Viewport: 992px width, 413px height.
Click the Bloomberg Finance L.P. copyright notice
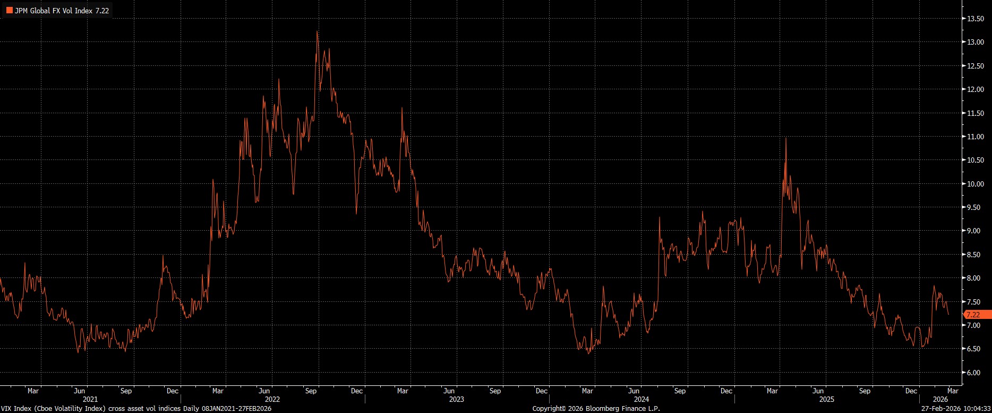pyautogui.click(x=596, y=408)
